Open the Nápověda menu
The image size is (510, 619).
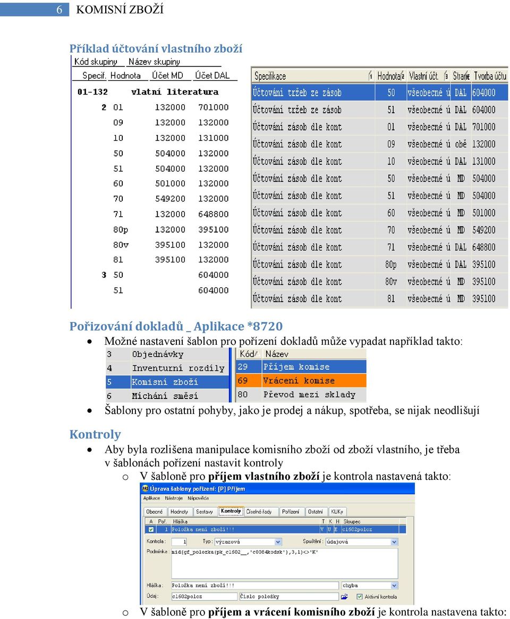(x=198, y=498)
